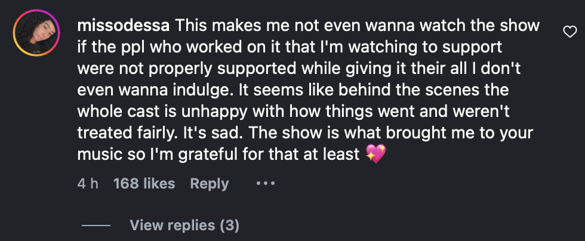Show the 168 likes list
585x241 pixels.
(144, 184)
